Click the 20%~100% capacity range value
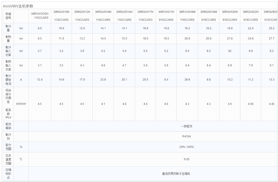 [187, 147]
